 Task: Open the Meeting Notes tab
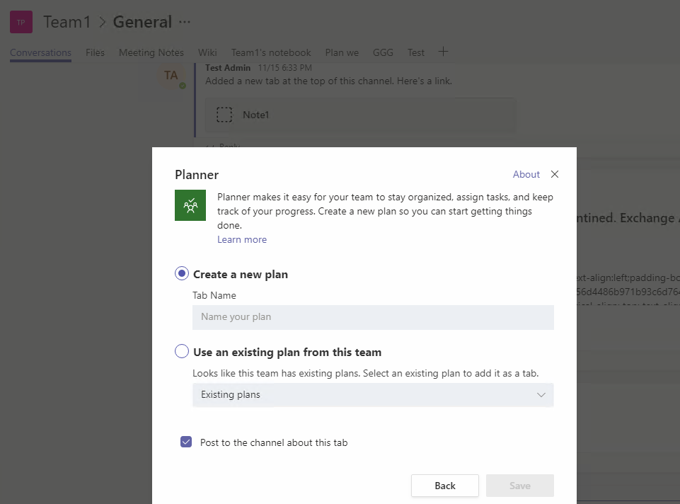click(151, 52)
